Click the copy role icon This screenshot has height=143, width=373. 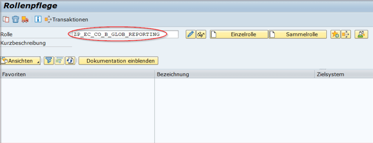pos(6,19)
